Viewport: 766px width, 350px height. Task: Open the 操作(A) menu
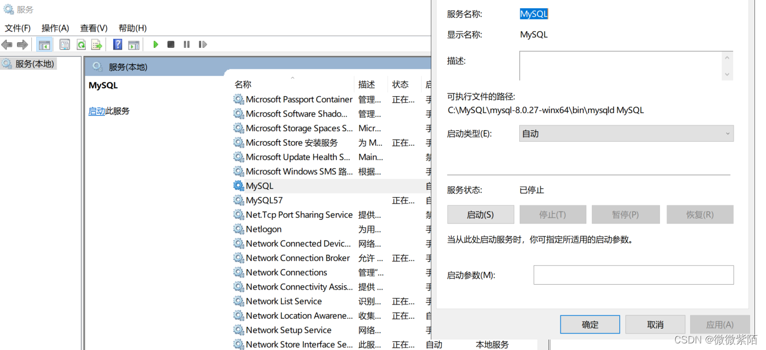[55, 28]
